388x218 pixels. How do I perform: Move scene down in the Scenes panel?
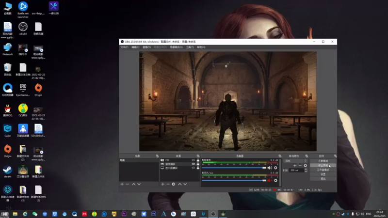coord(139,184)
